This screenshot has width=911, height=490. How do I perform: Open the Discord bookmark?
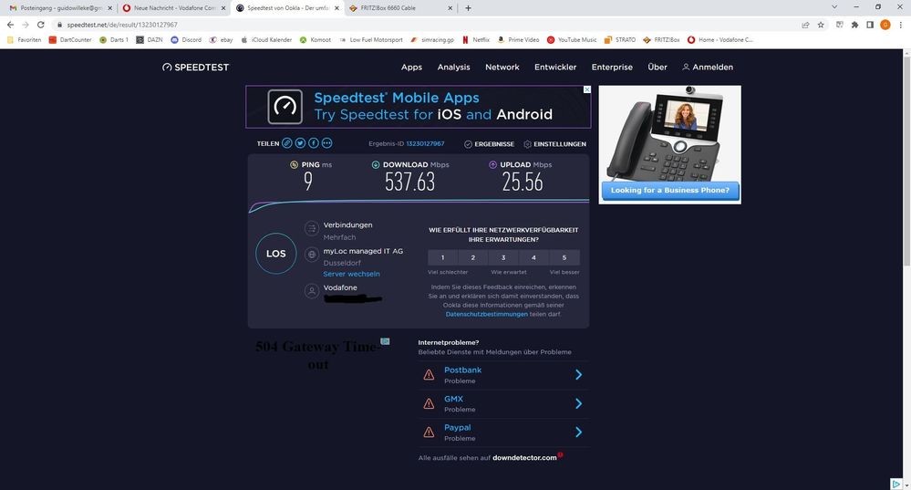point(186,39)
